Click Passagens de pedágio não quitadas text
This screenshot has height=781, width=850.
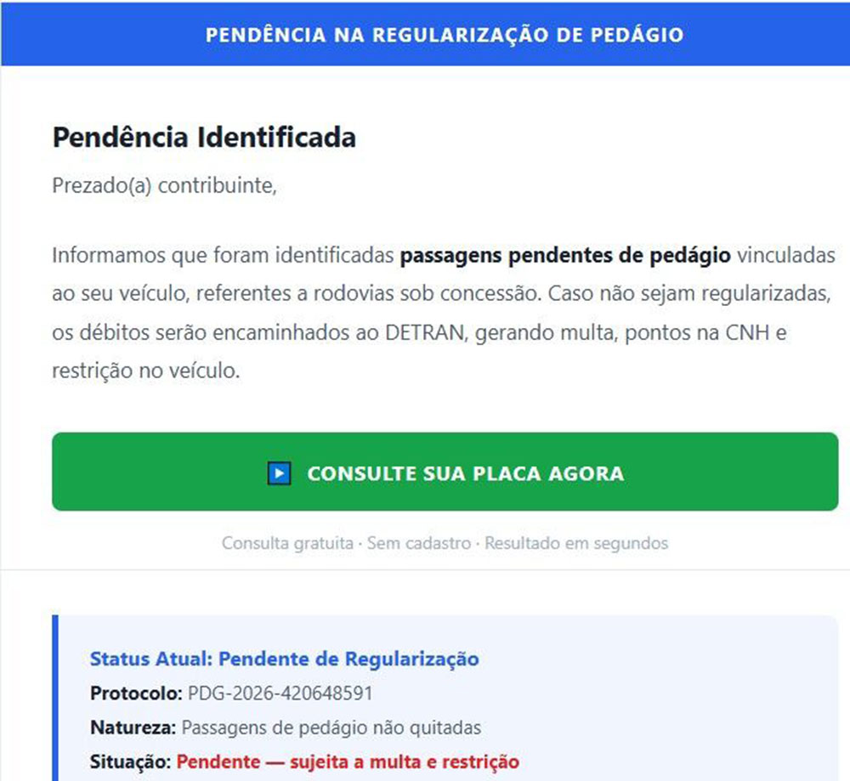[331, 727]
